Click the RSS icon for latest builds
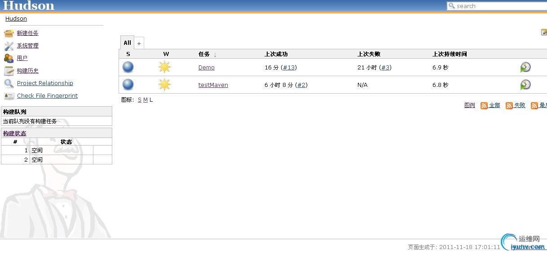 click(x=534, y=106)
